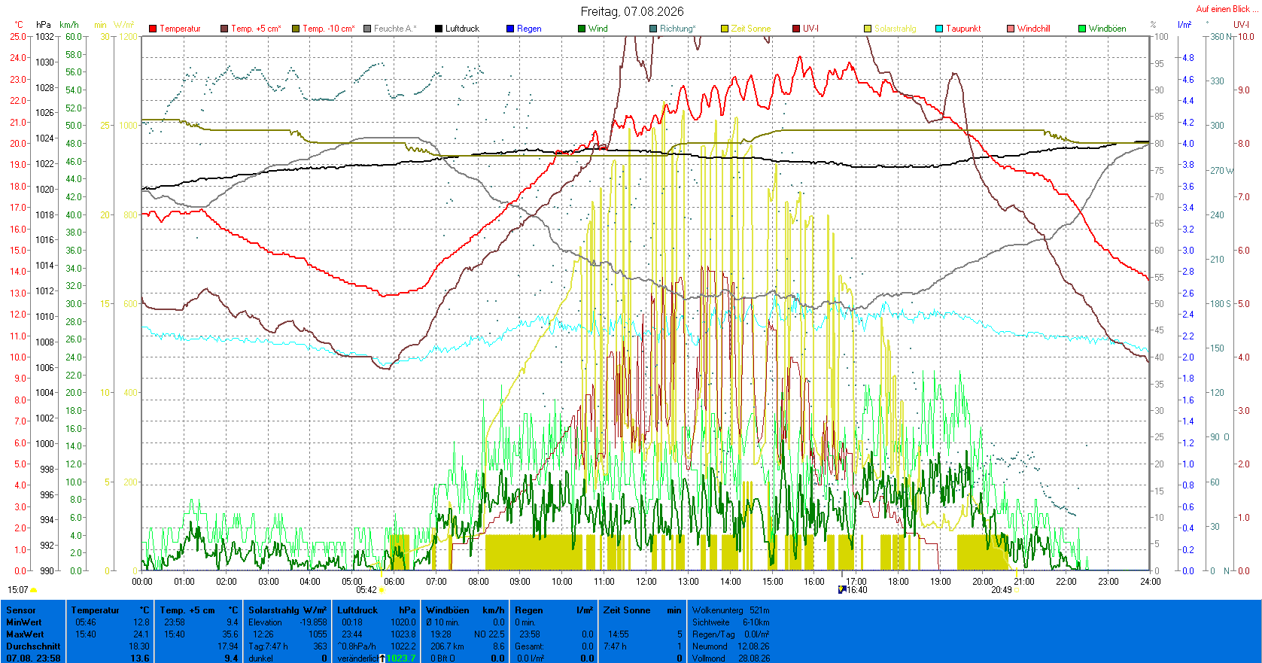This screenshot has width=1262, height=663.
Task: Click the max pressure value 1023.8
Action: tap(403, 634)
